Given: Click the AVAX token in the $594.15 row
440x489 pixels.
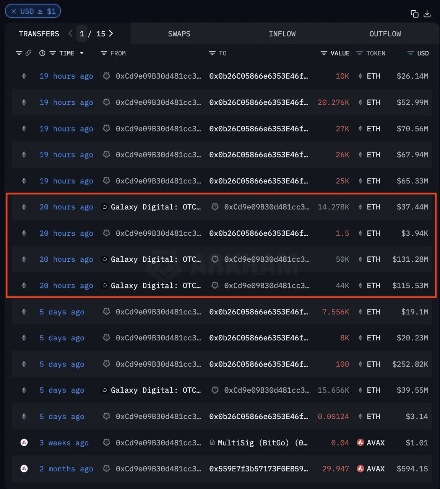Looking at the screenshot, I should point(375,469).
